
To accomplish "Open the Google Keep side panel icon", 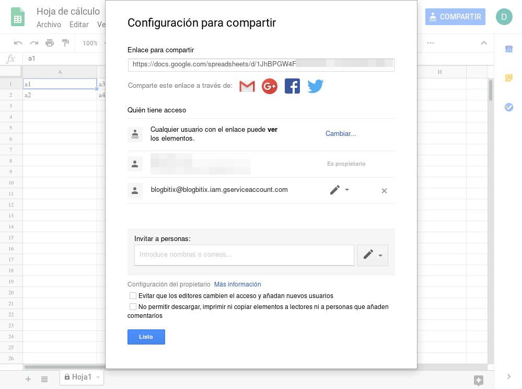I will 508,78.
